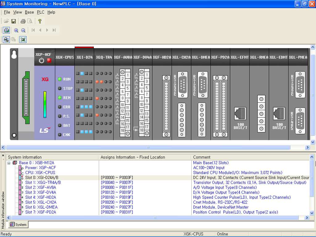This screenshot has width=316, height=237.
Task: Select the XGI-D24 module header
Action: click(x=85, y=57)
